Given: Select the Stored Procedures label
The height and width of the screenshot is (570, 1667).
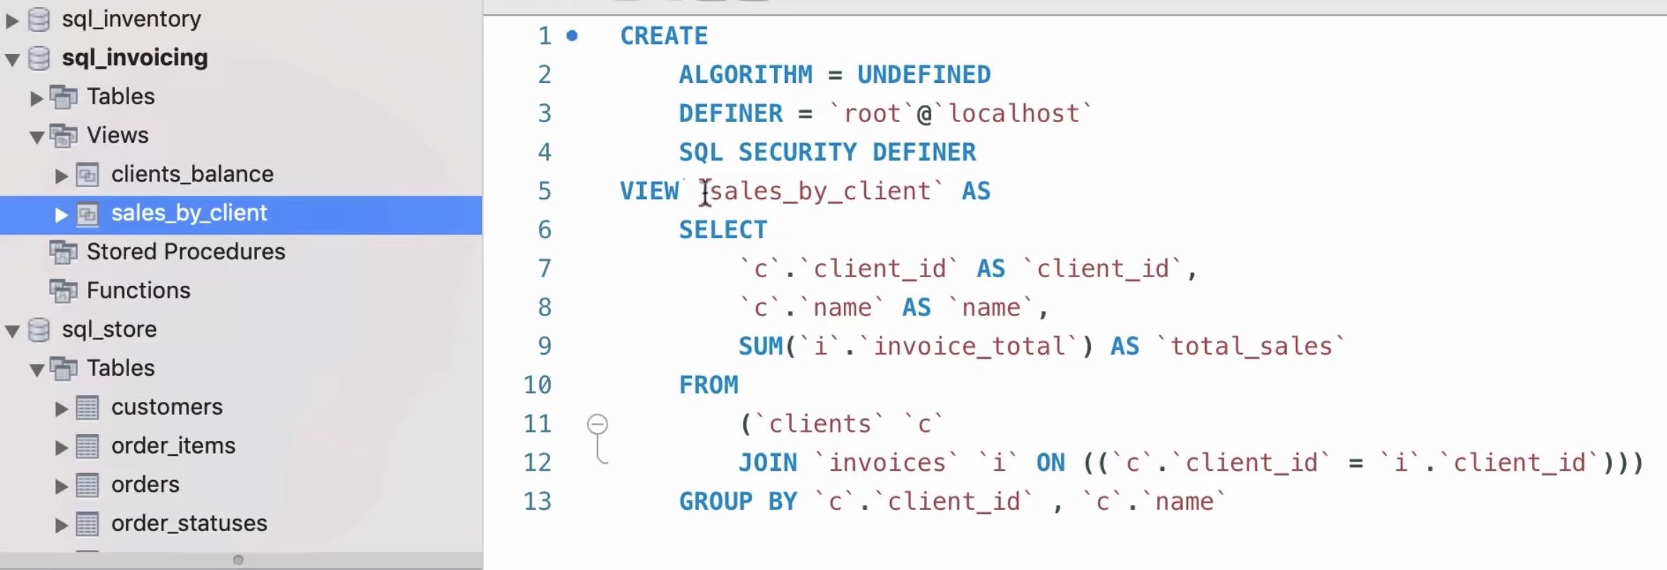Looking at the screenshot, I should click(186, 252).
